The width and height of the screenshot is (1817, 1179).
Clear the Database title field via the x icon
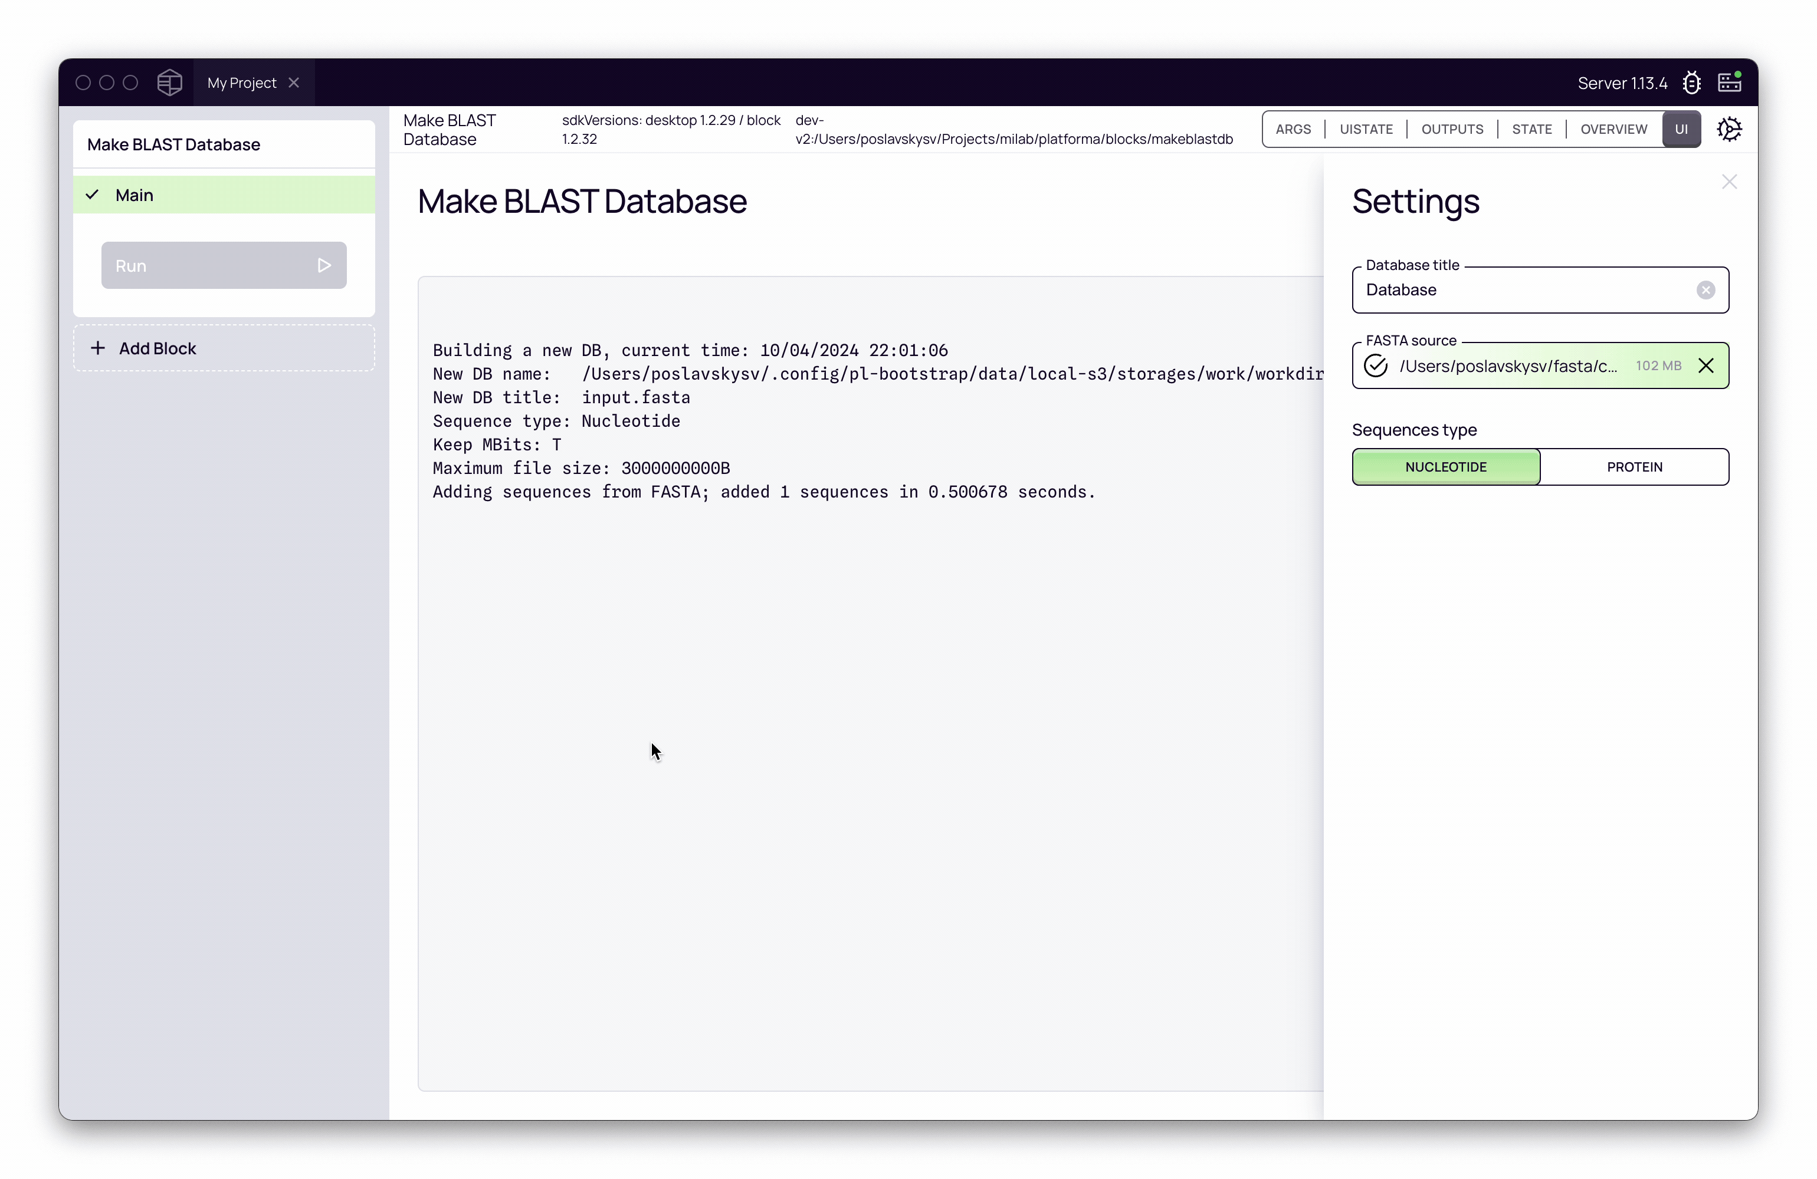coord(1706,290)
